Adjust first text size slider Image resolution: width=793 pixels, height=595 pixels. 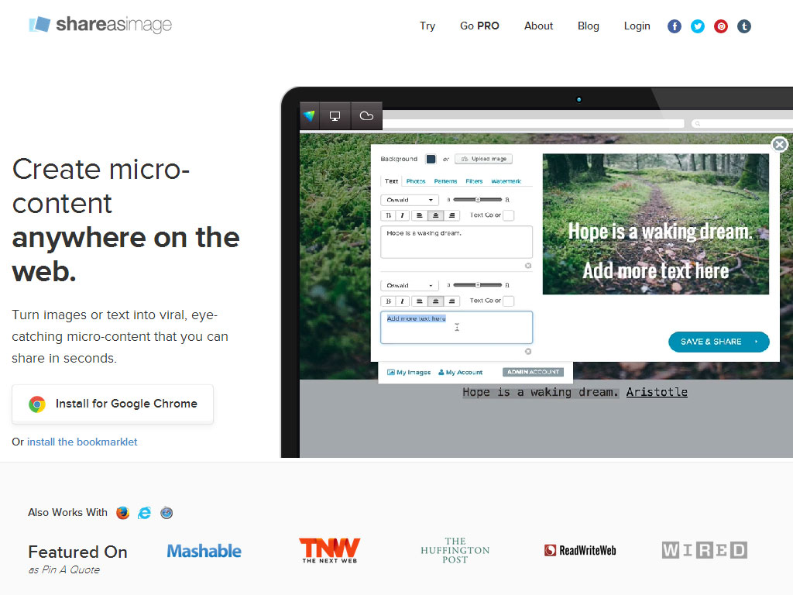(477, 200)
